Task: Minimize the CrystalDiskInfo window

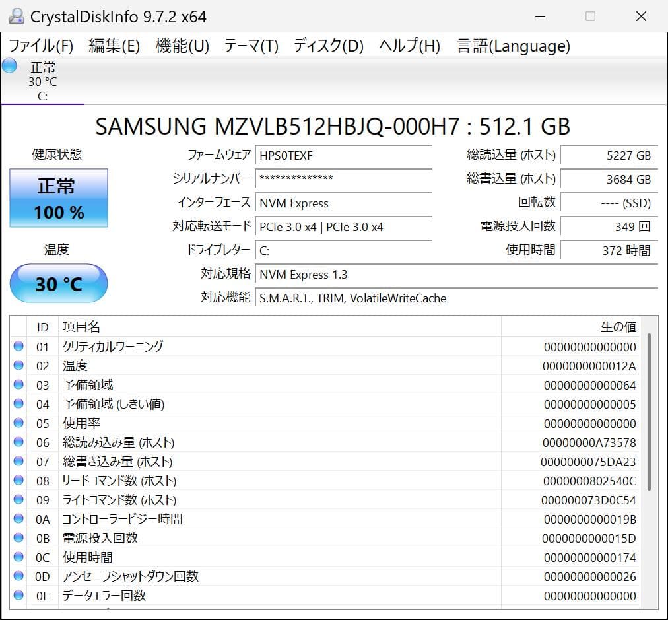Action: click(x=540, y=17)
